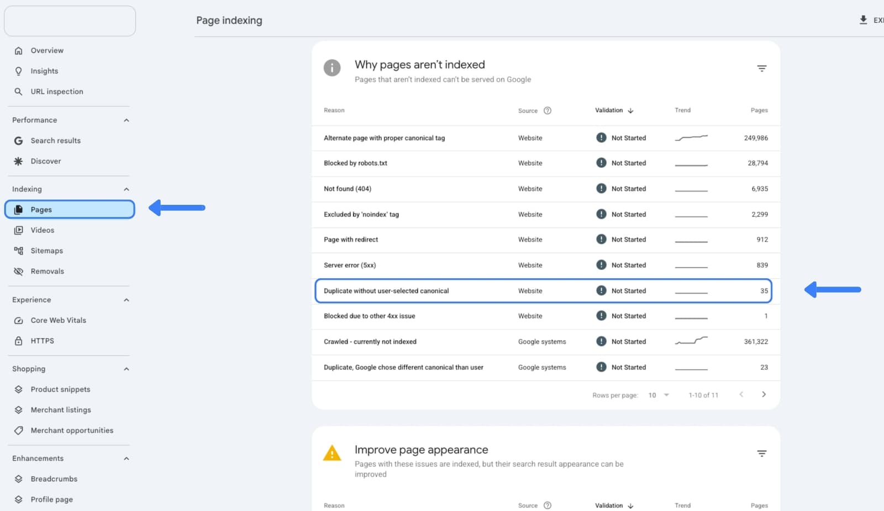Viewport: 884px width, 511px height.
Task: Click the info icon beside Why pages aren't indexed
Action: click(332, 68)
